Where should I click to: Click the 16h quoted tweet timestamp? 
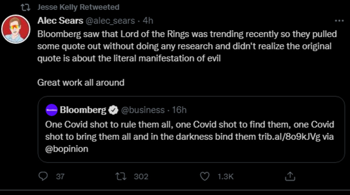tap(179, 110)
